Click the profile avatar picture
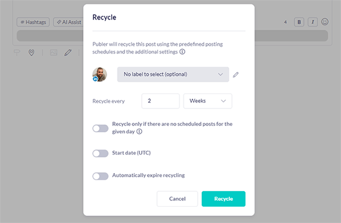The image size is (341, 223). coord(100,74)
